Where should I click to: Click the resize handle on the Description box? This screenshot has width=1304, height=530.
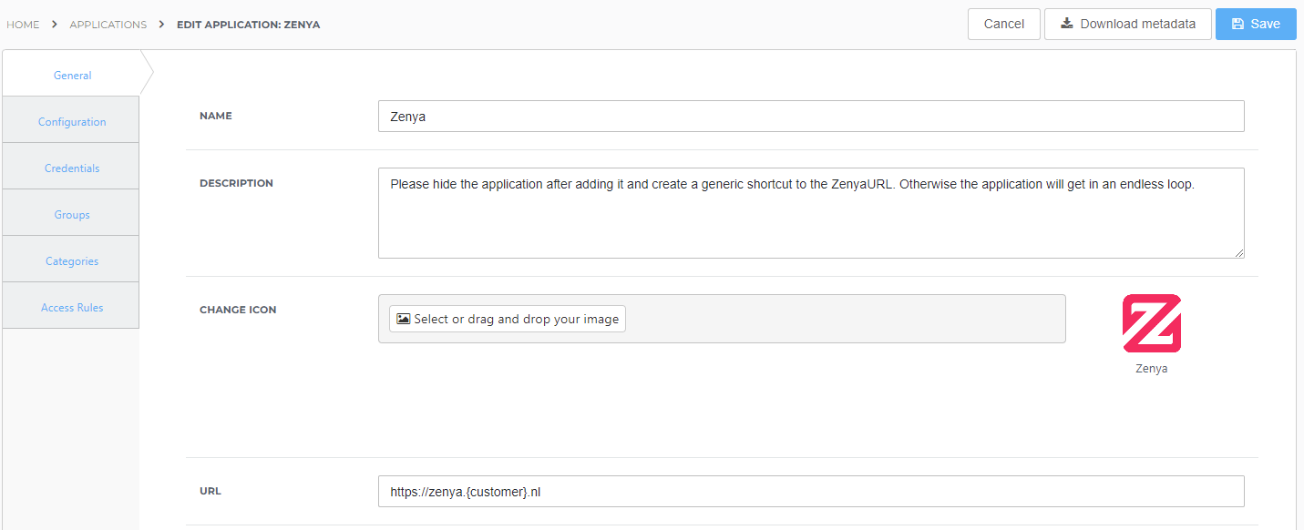1239,253
